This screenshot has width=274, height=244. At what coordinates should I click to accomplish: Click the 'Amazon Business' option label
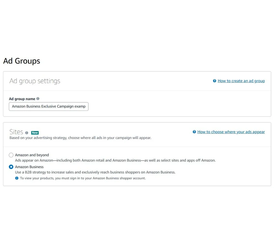click(x=29, y=167)
